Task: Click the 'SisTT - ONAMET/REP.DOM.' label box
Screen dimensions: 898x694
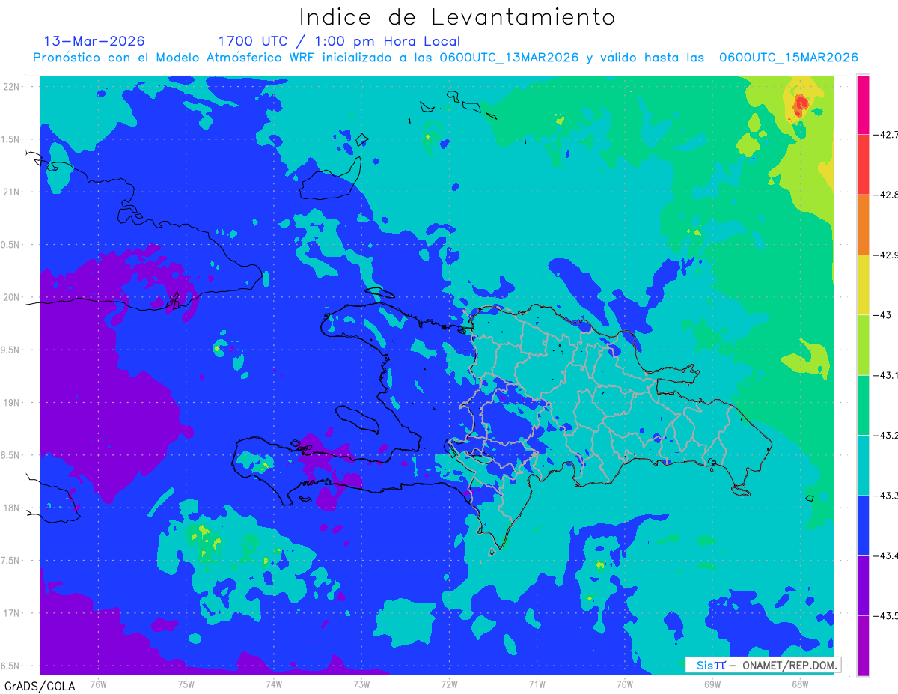Action: pos(763,665)
